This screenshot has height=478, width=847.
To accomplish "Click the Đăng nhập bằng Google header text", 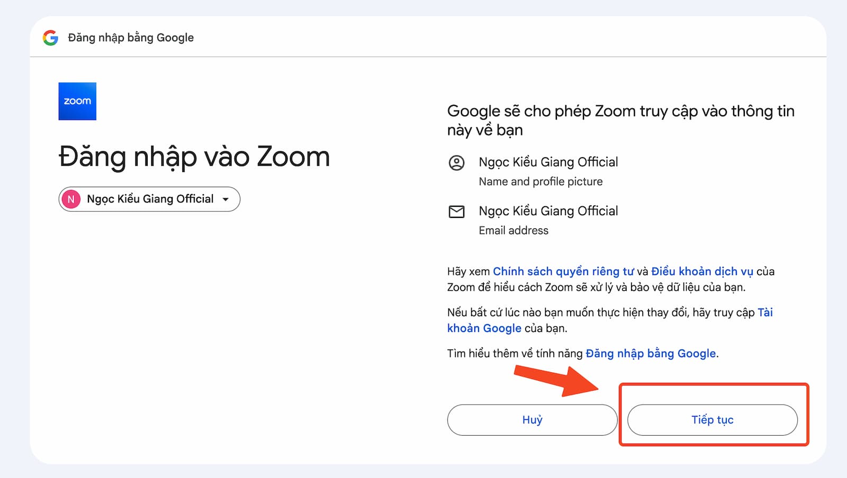I will (130, 37).
